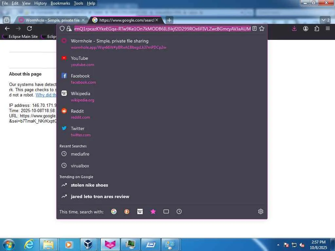Go back to the previous page

[7, 29]
